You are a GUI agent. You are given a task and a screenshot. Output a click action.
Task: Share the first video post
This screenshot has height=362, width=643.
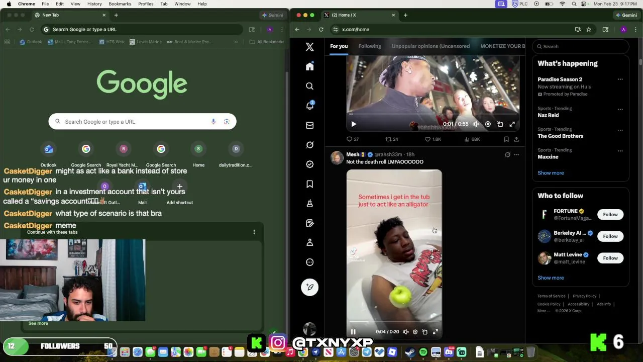coord(516,139)
